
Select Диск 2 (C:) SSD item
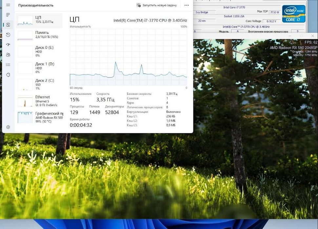tap(39, 85)
